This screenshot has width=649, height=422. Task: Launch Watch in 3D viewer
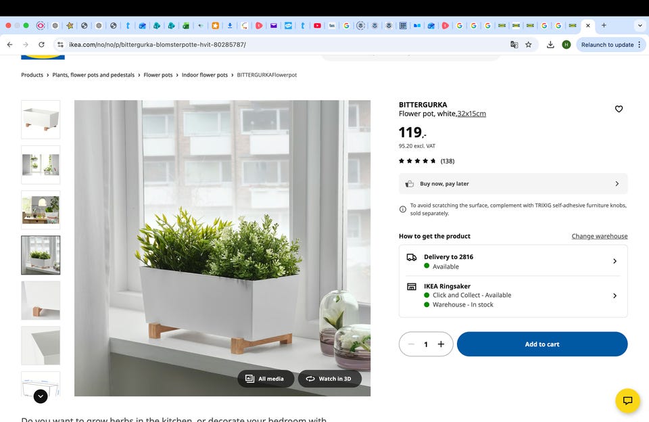pos(329,379)
